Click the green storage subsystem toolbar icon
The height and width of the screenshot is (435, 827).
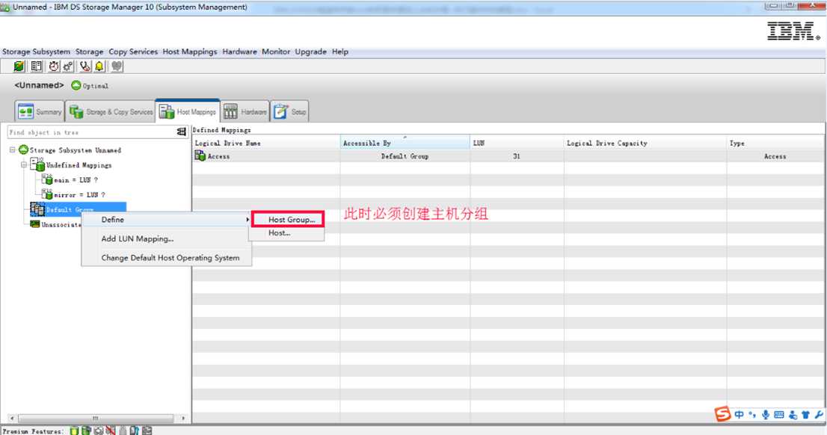click(19, 66)
